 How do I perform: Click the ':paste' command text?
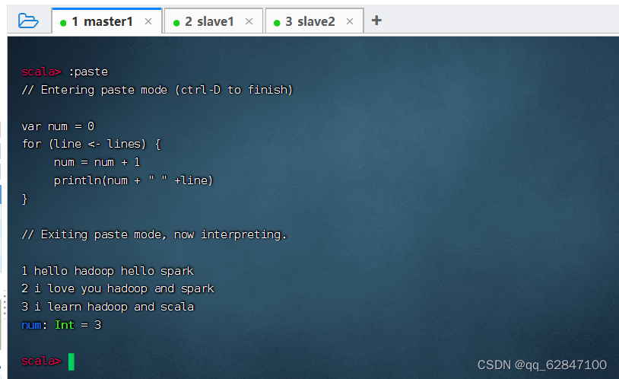pos(88,72)
